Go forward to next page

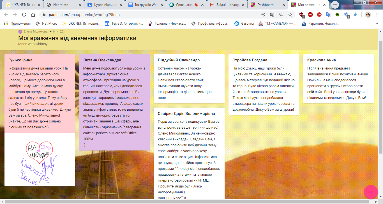[x=15, y=15]
